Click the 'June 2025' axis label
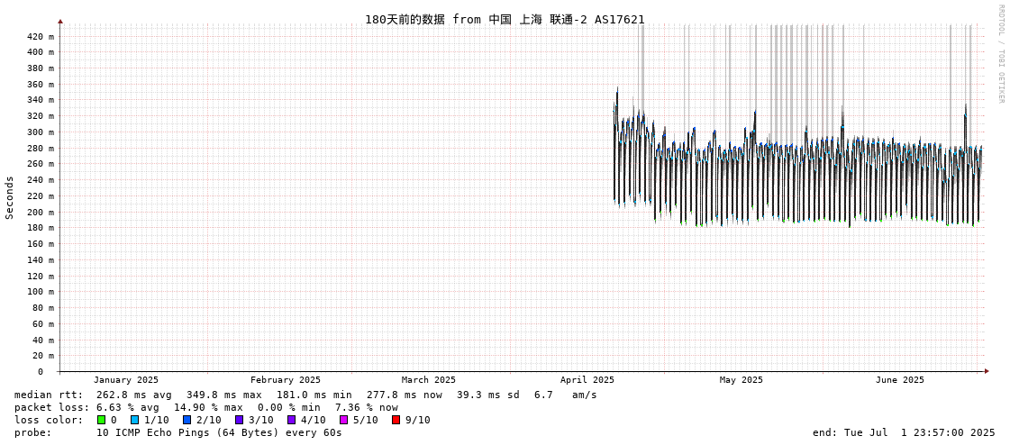Viewport: 1010px width, 445px height. tap(900, 380)
